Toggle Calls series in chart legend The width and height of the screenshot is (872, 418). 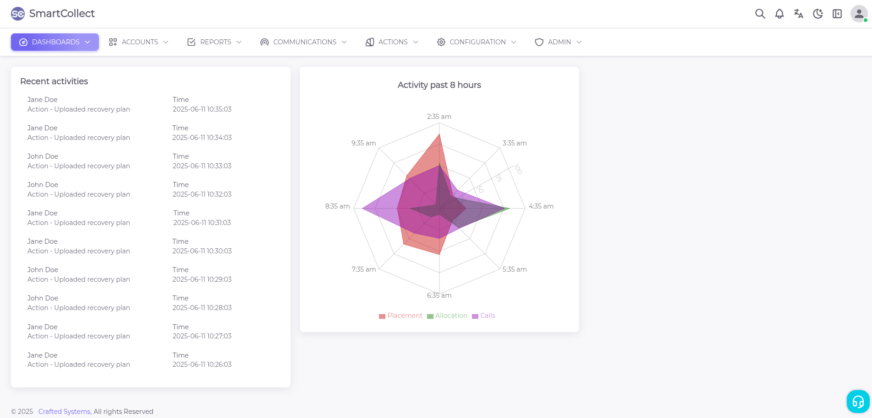point(484,316)
